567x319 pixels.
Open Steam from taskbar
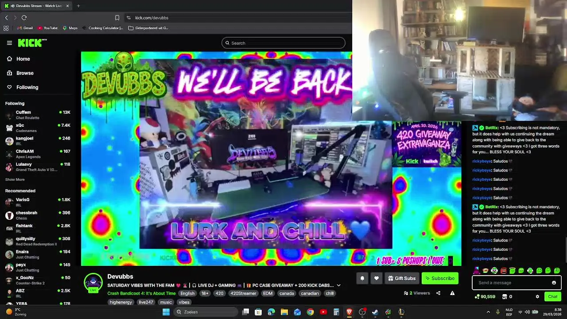point(375,312)
